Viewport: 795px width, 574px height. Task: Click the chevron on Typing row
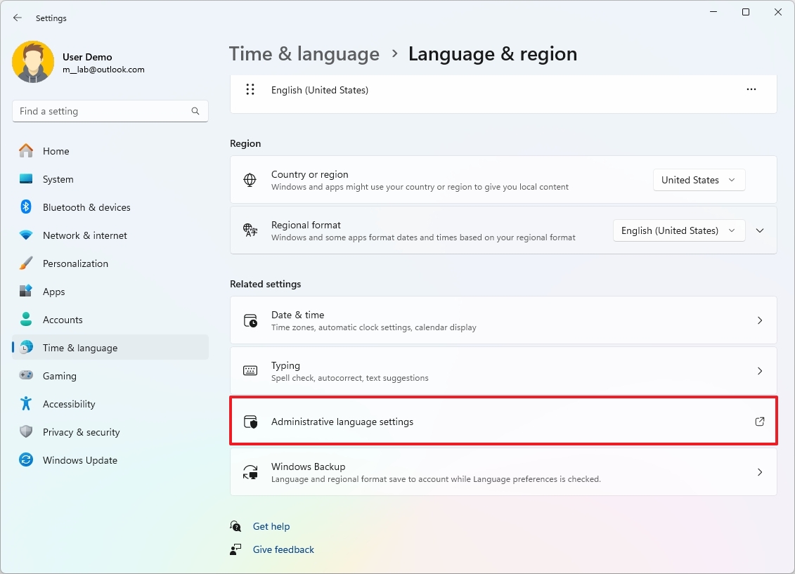tap(760, 371)
